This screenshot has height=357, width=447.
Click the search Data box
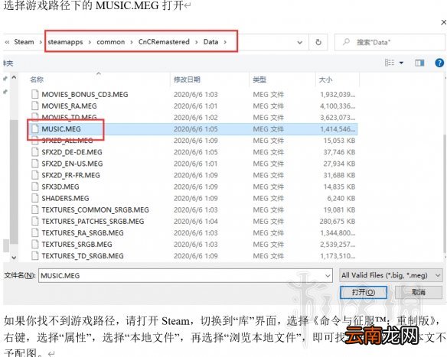point(390,42)
